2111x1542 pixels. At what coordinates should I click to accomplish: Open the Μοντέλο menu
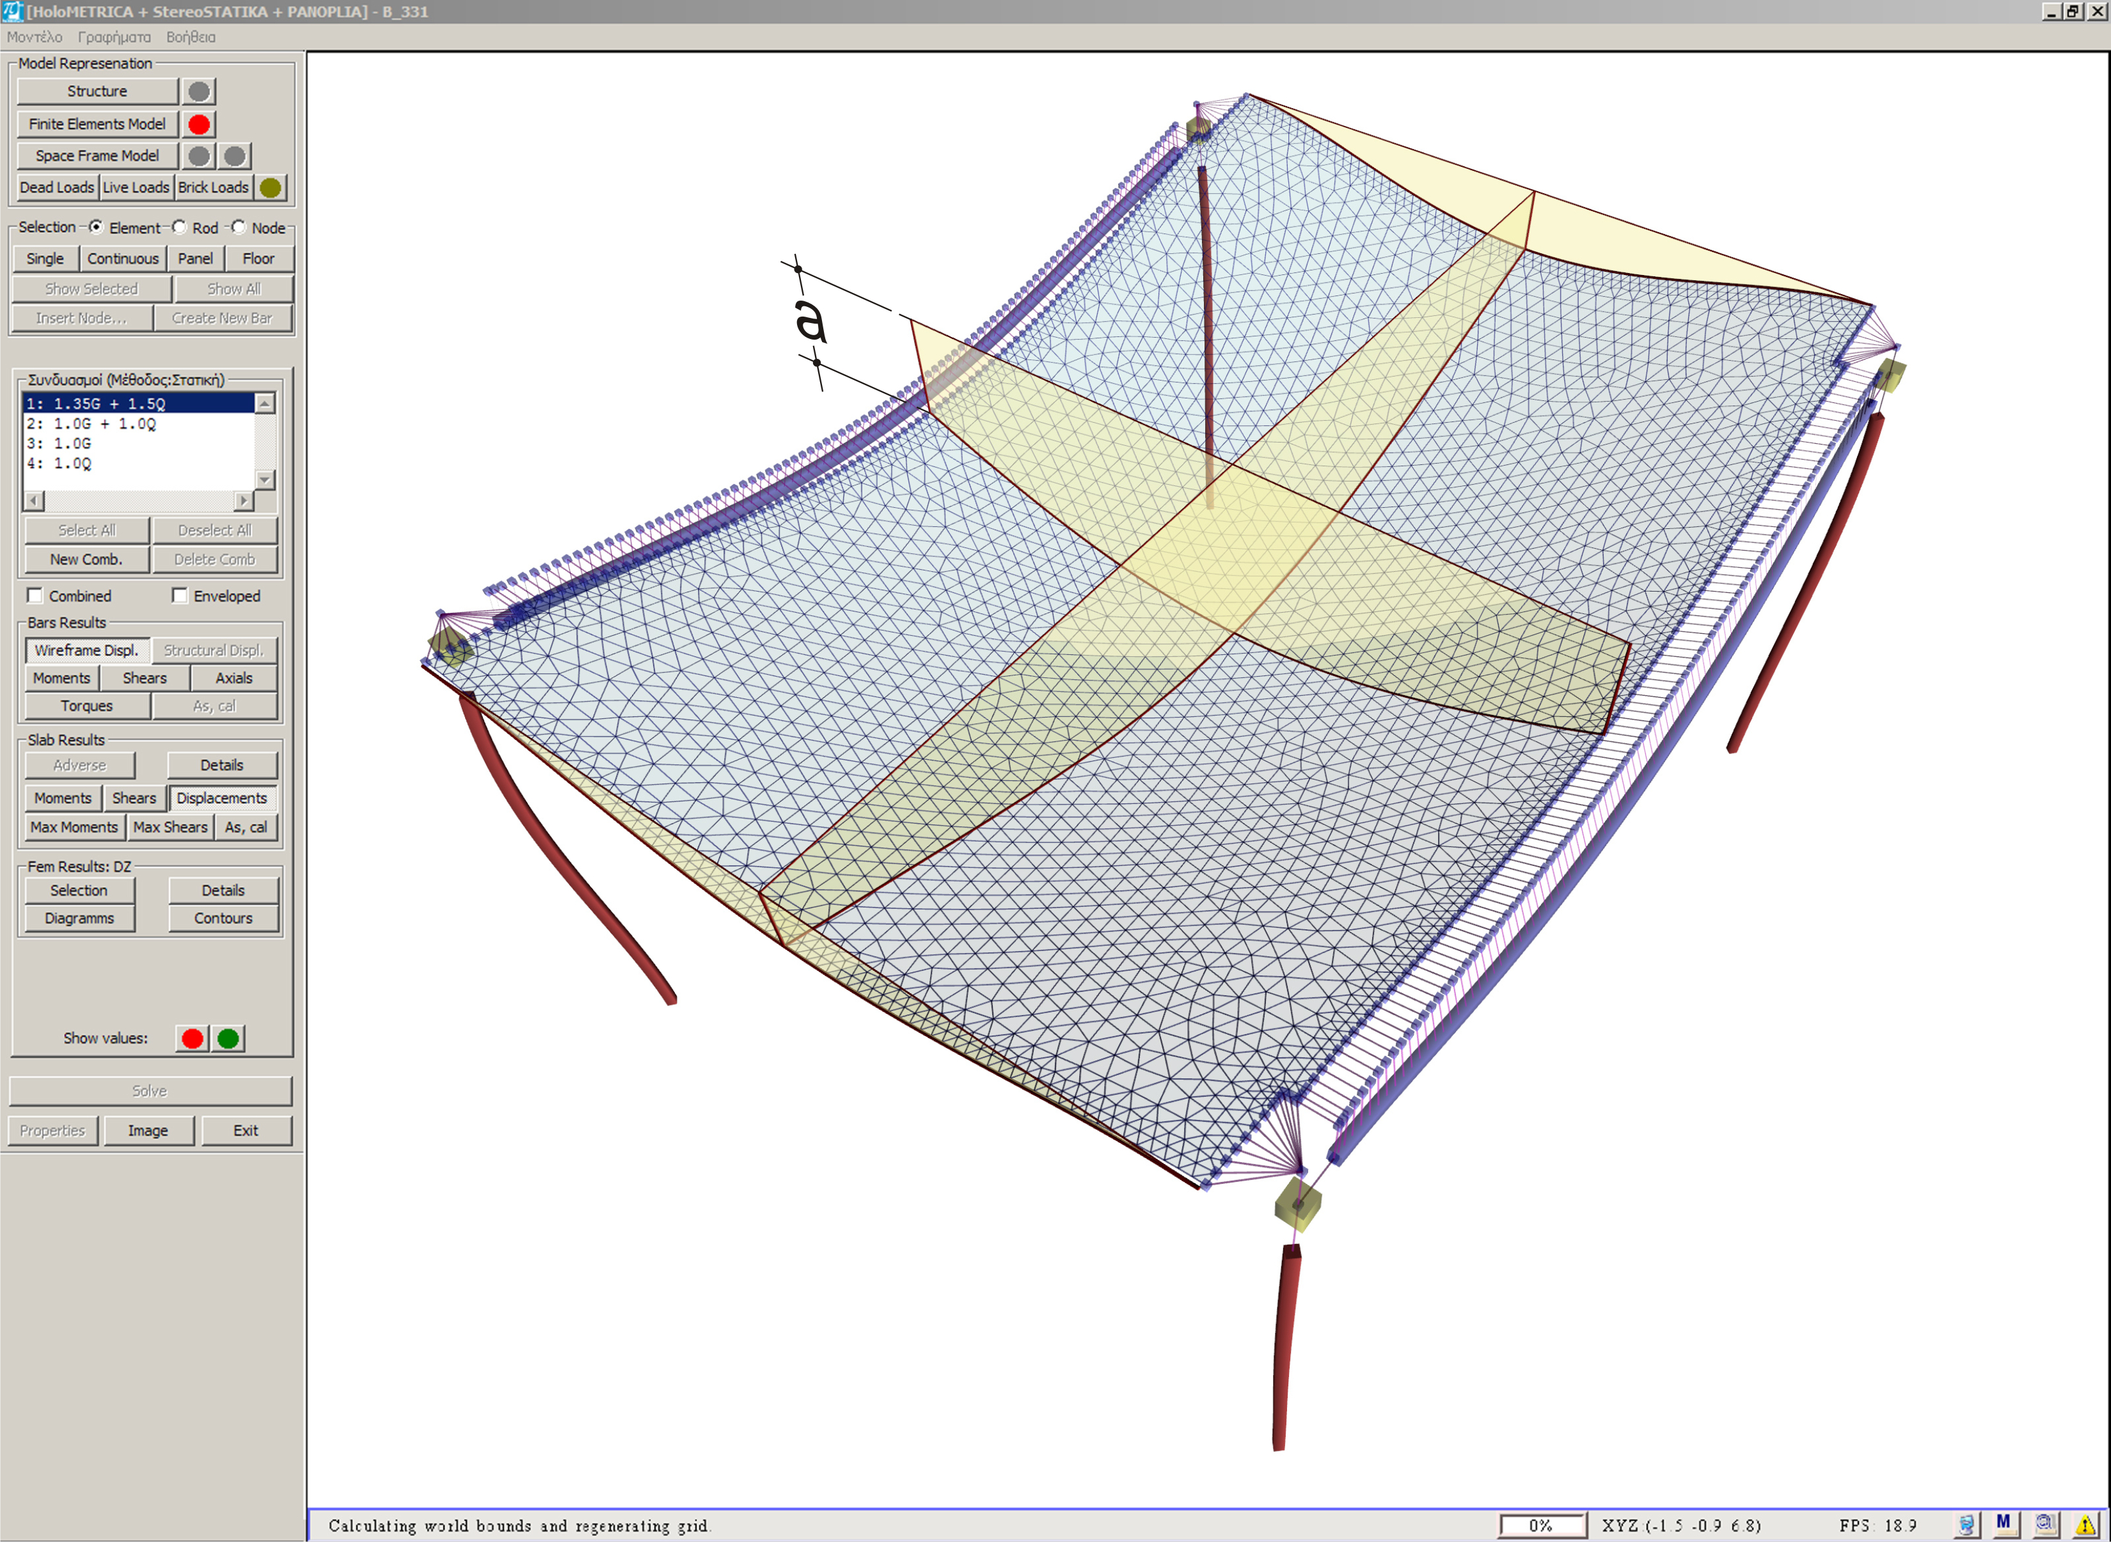(35, 37)
